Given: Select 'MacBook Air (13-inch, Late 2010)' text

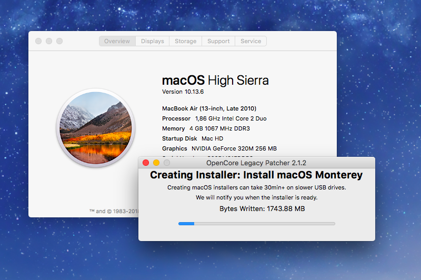Looking at the screenshot, I should [209, 108].
